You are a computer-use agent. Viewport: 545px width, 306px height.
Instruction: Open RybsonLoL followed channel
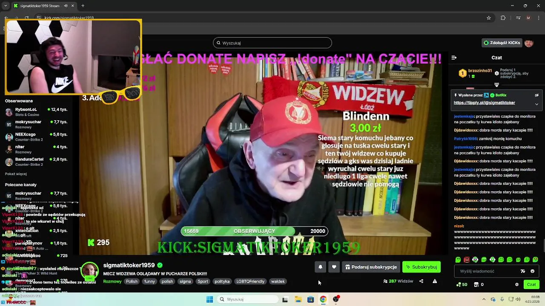point(36,112)
